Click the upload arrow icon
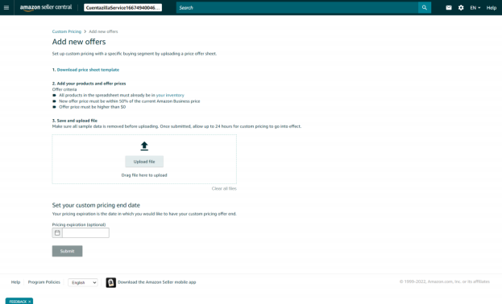 [144, 146]
